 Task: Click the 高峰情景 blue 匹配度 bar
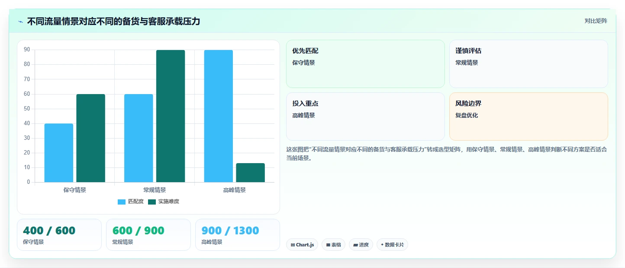click(219, 116)
